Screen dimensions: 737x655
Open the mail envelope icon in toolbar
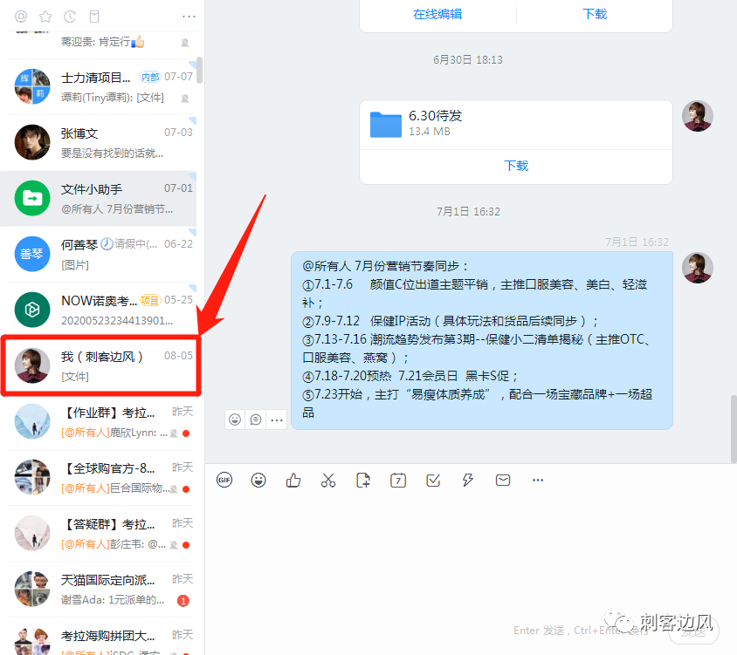[503, 480]
